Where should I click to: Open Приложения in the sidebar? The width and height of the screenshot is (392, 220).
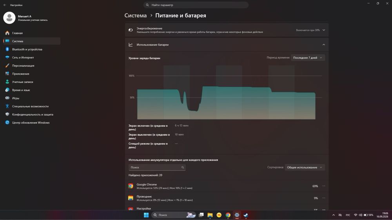click(32, 74)
